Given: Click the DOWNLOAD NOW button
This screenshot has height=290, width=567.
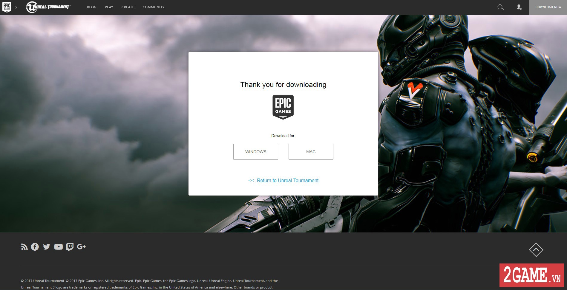Looking at the screenshot, I should (x=548, y=7).
